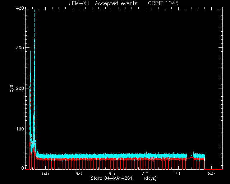The width and height of the screenshot is (230, 184).
Task: Click the red data band near 7.0 days
Action: [x=145, y=159]
